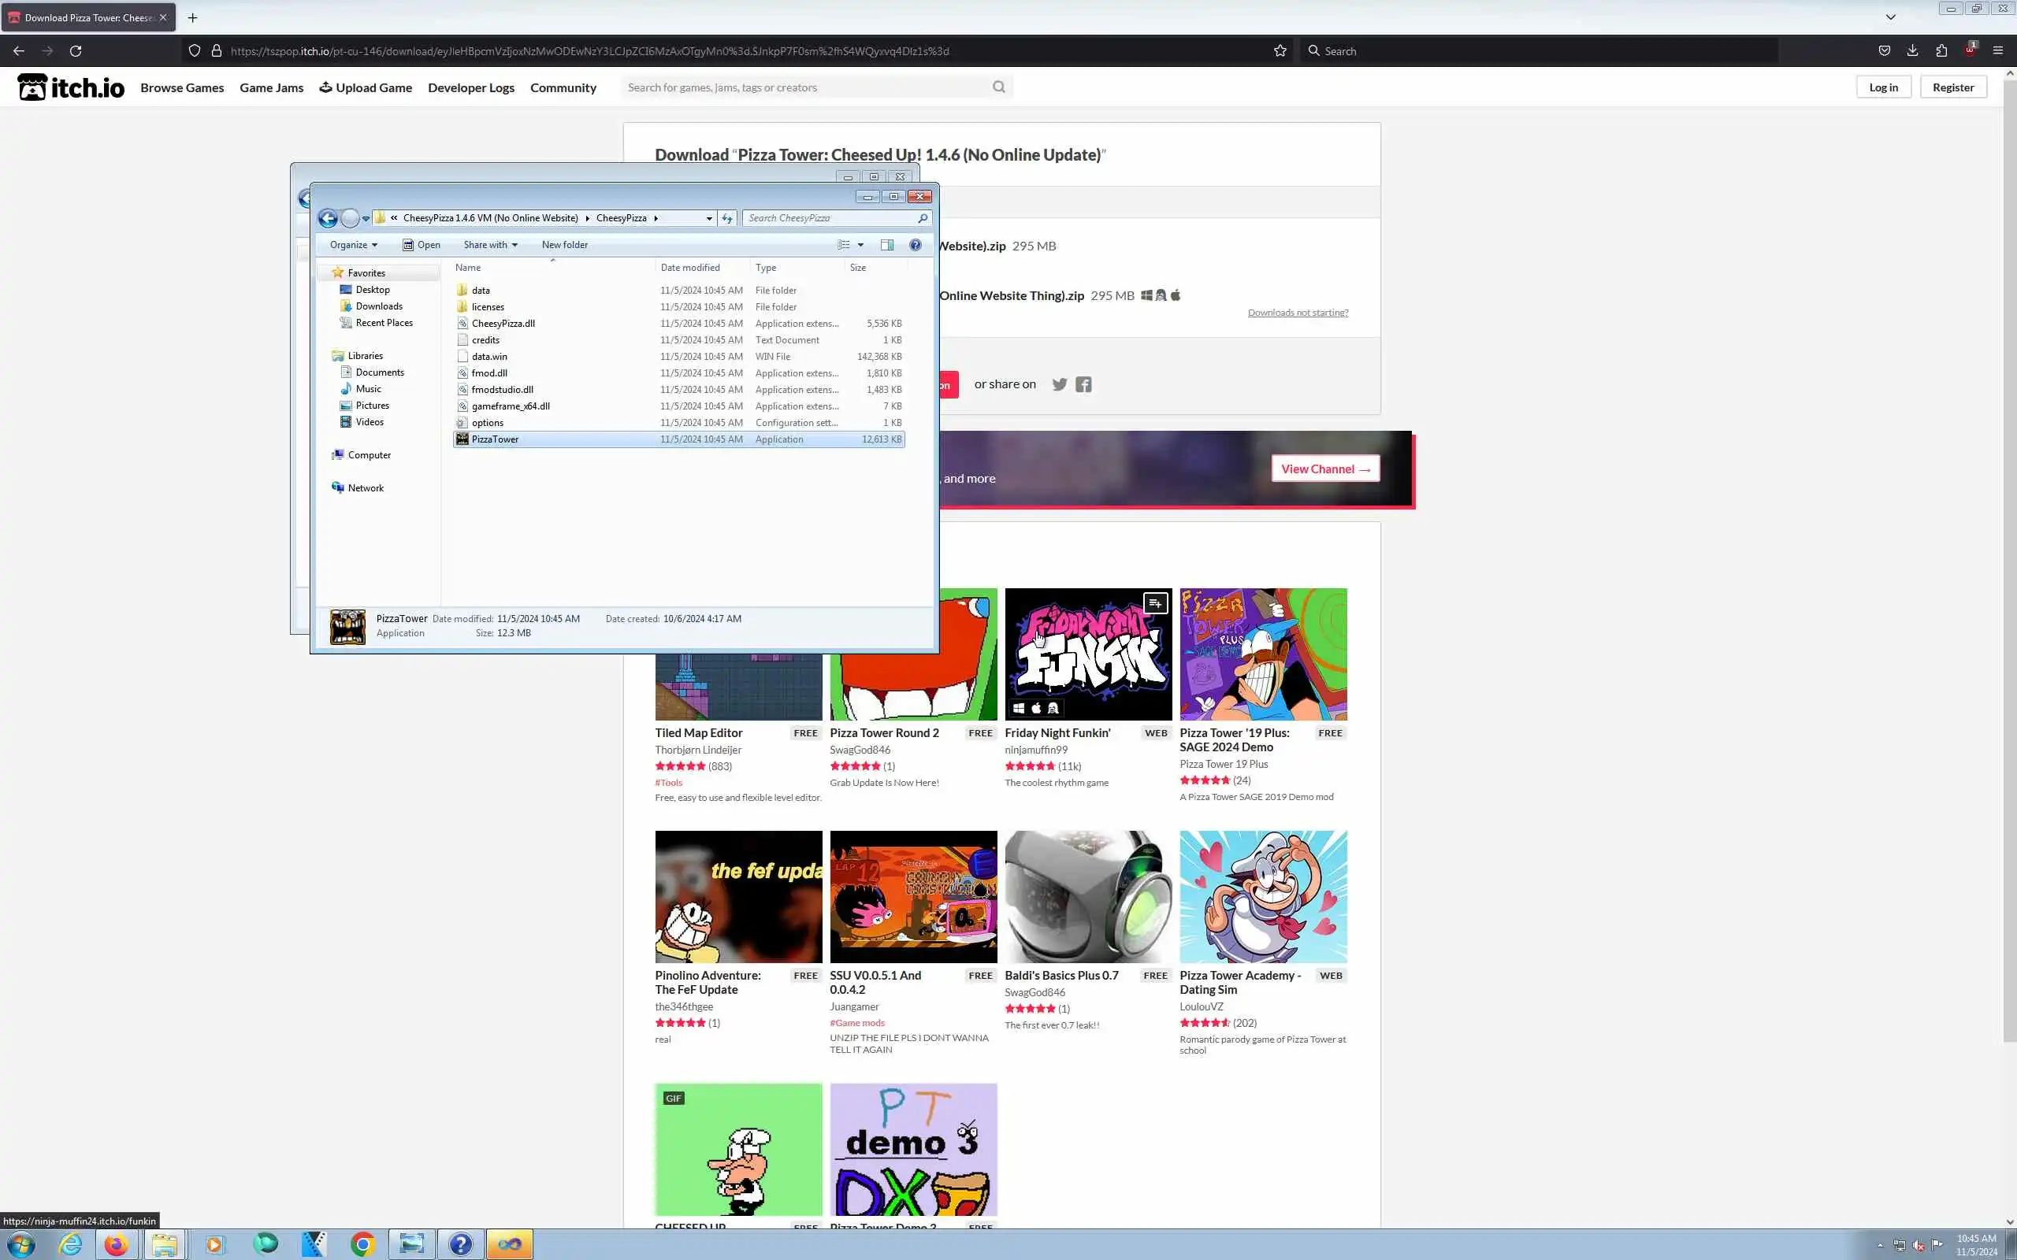Click the Facebook share icon

click(1083, 384)
